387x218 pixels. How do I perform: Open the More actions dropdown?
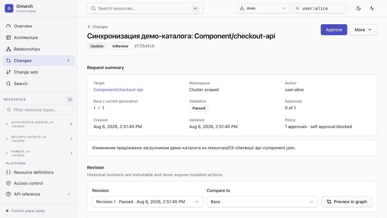tap(363, 30)
